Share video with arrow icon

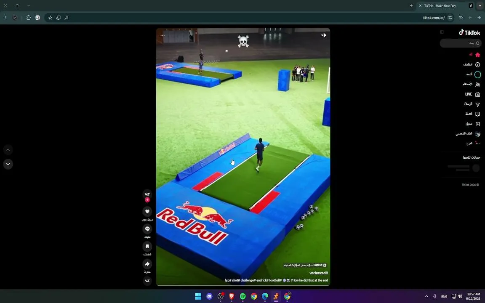147,264
